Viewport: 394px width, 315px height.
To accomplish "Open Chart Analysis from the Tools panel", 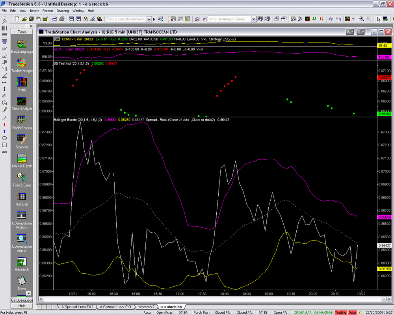I will click(22, 104).
